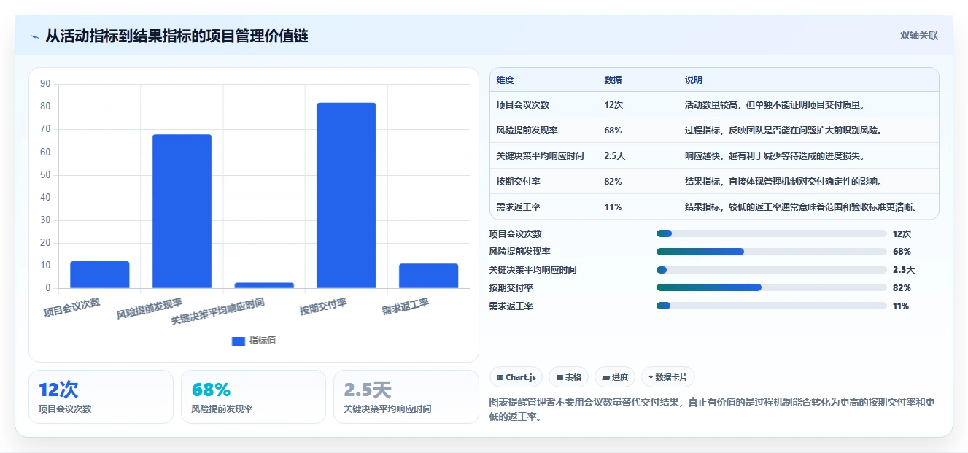Click the 68% cell in table
The width and height of the screenshot is (968, 453).
(613, 131)
